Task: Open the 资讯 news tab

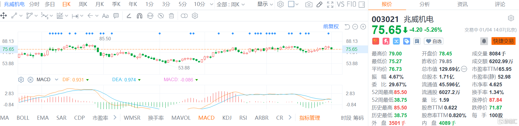Action: [x=462, y=4]
